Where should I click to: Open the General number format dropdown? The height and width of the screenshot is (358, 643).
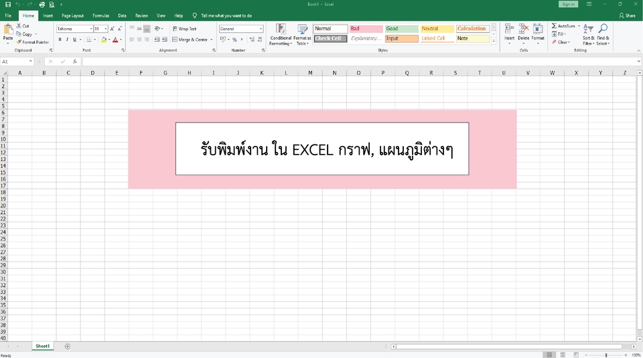[x=261, y=29]
